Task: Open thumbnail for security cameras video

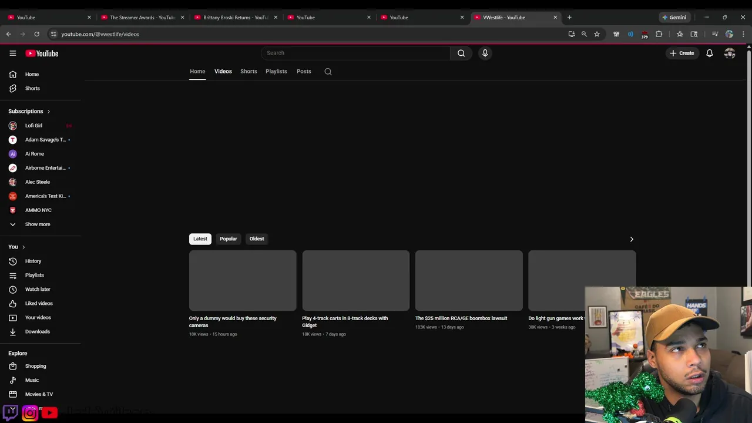Action: (x=243, y=280)
